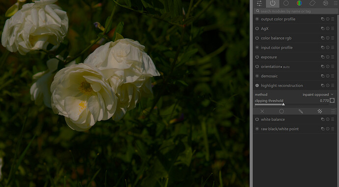Viewport: 339px width, 187px height.
Task: Collapse the highlight reconstruction module
Action: 282,86
